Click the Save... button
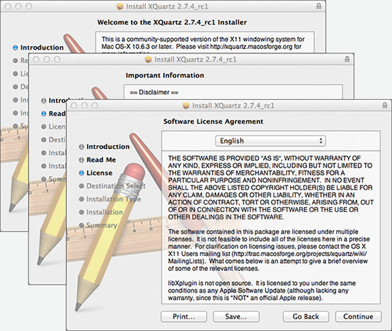This screenshot has height=331, width=392. pos(236,316)
